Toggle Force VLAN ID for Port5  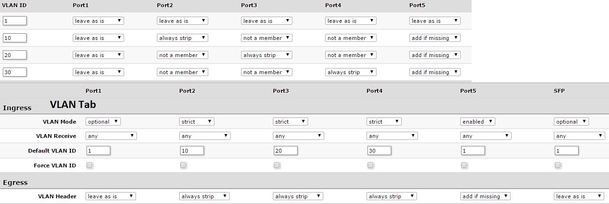pyautogui.click(x=464, y=165)
